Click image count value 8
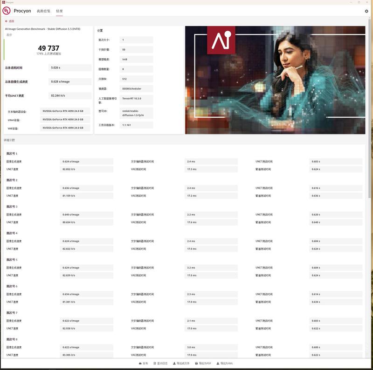The image size is (373, 370). pos(136,69)
